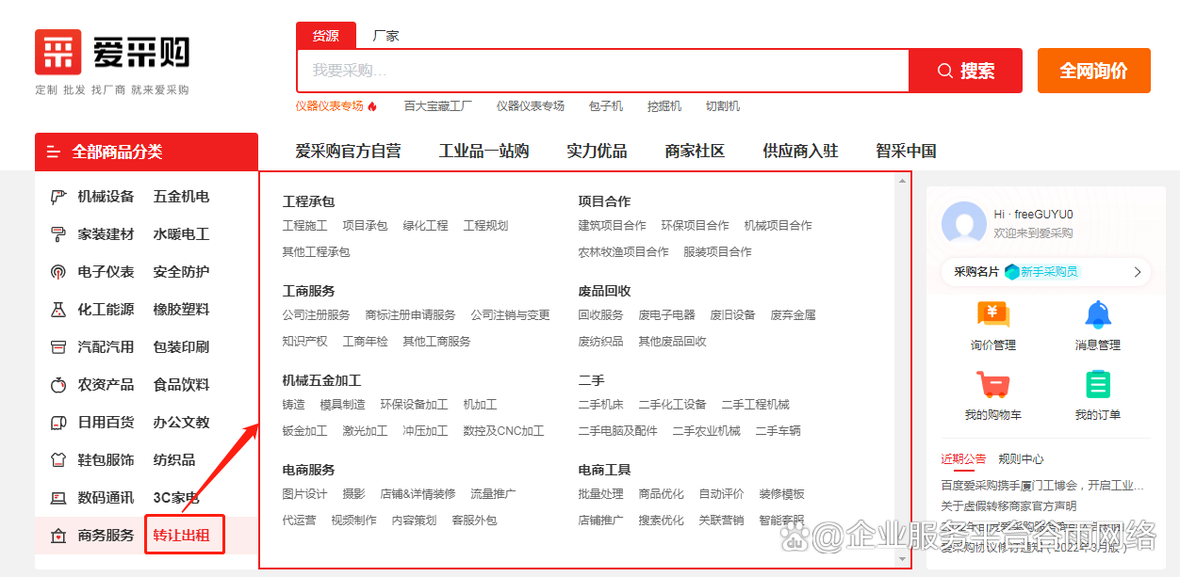
Task: Click the 爱采购 logo icon
Action: pos(57,52)
